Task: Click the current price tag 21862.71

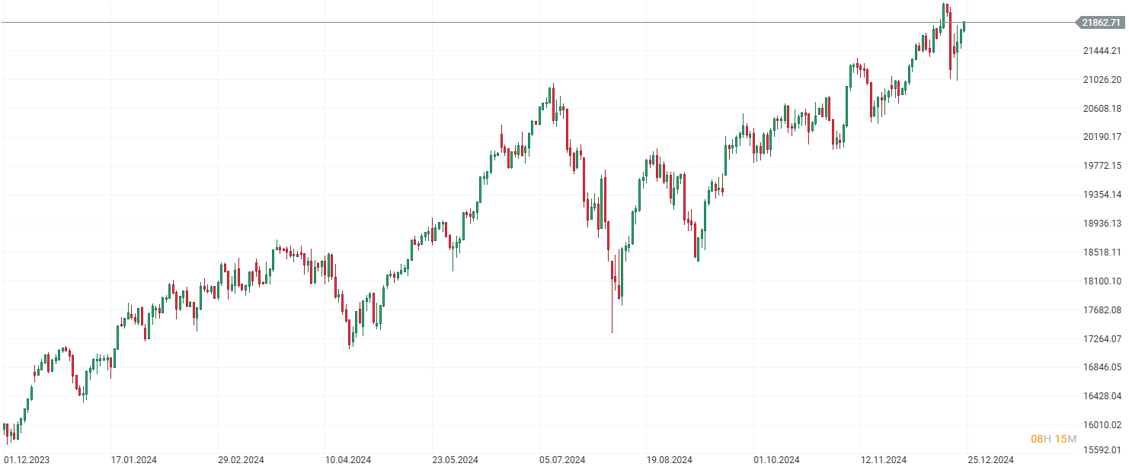Action: (x=1101, y=23)
